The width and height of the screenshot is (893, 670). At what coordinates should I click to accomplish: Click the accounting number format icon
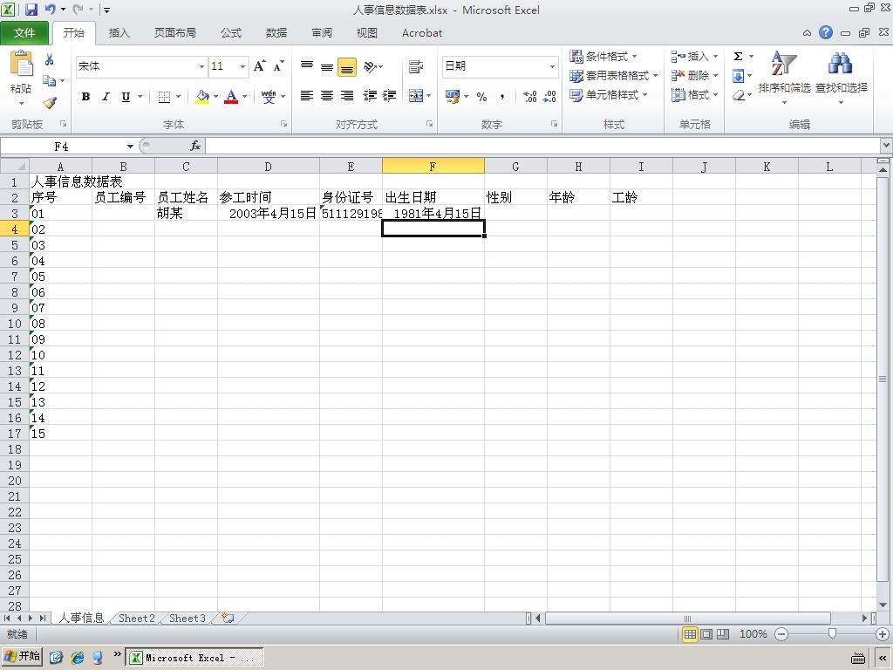click(x=453, y=96)
